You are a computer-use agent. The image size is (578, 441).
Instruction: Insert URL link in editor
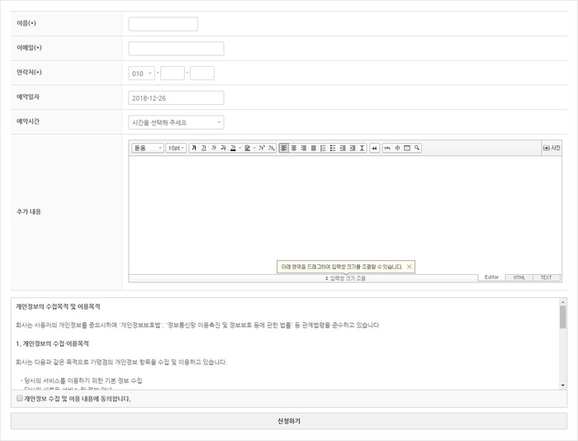(387, 148)
